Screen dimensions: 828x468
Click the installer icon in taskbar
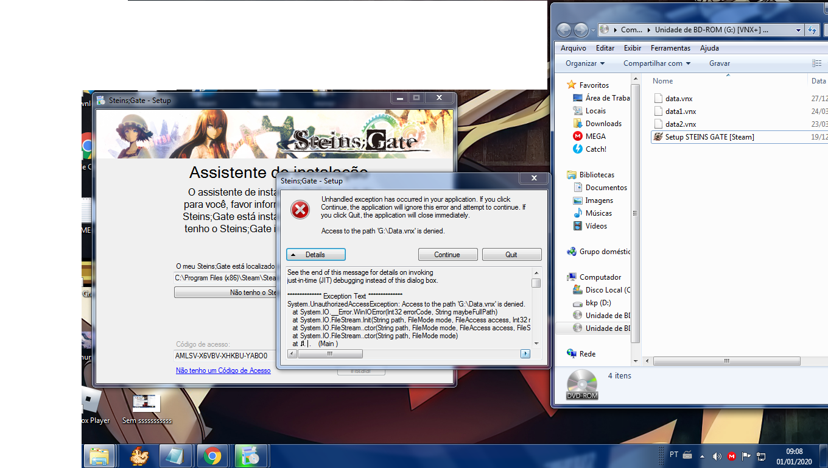coord(251,456)
